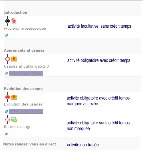The height and width of the screenshot is (152, 143).
Task: Unmark filled red marker of Evolution des usages
Action: pos(8,97)
